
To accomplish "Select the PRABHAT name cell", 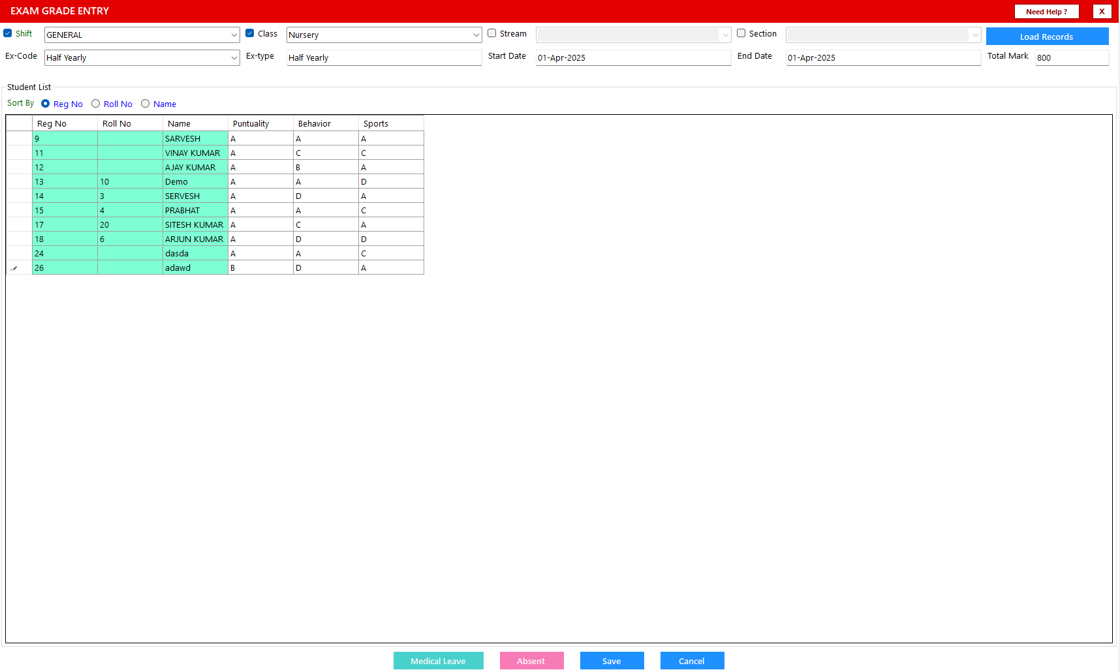I will (196, 210).
